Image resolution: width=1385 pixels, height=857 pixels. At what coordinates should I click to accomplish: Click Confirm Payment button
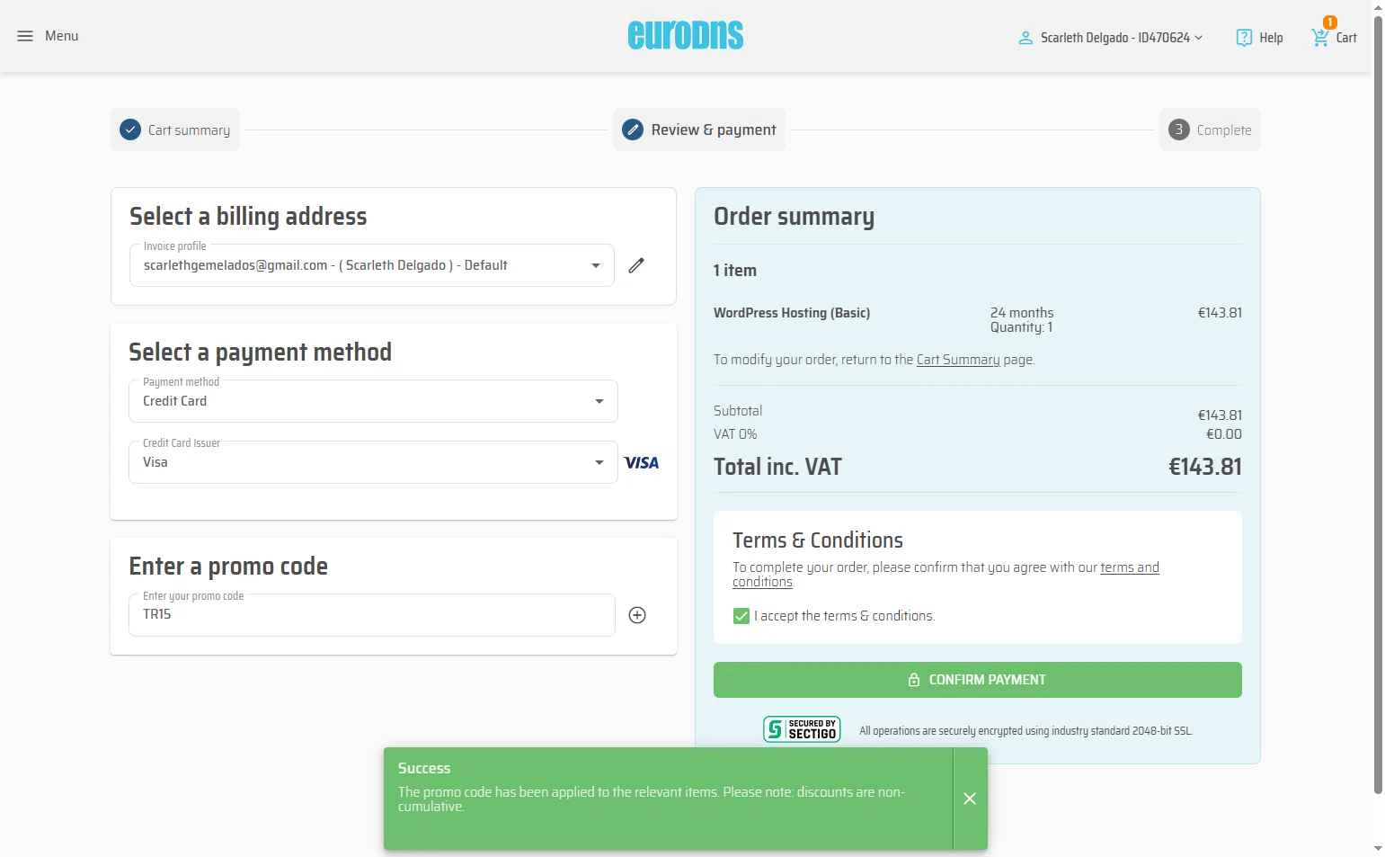coord(978,680)
